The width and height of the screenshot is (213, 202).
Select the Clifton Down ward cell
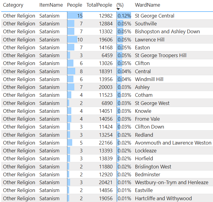tap(149, 127)
